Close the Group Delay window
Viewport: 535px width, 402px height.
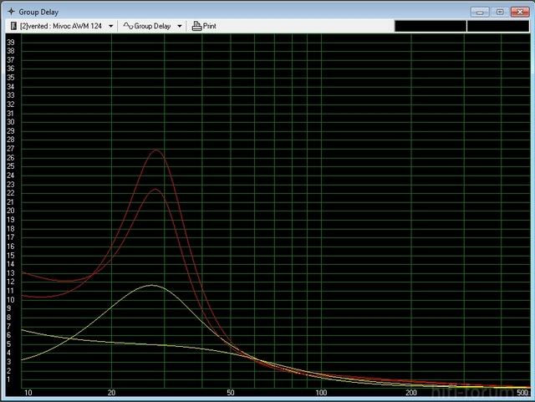click(520, 12)
